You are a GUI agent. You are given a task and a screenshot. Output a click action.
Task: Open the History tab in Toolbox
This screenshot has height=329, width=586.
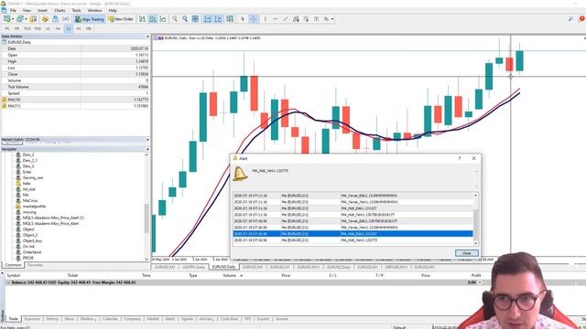click(x=52, y=319)
